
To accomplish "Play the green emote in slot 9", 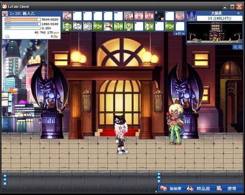I will click(149, 26).
